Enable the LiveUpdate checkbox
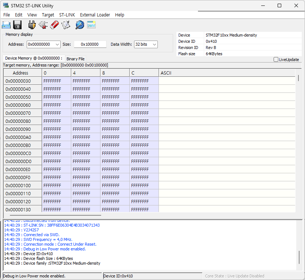305x280 pixels. [x=276, y=59]
